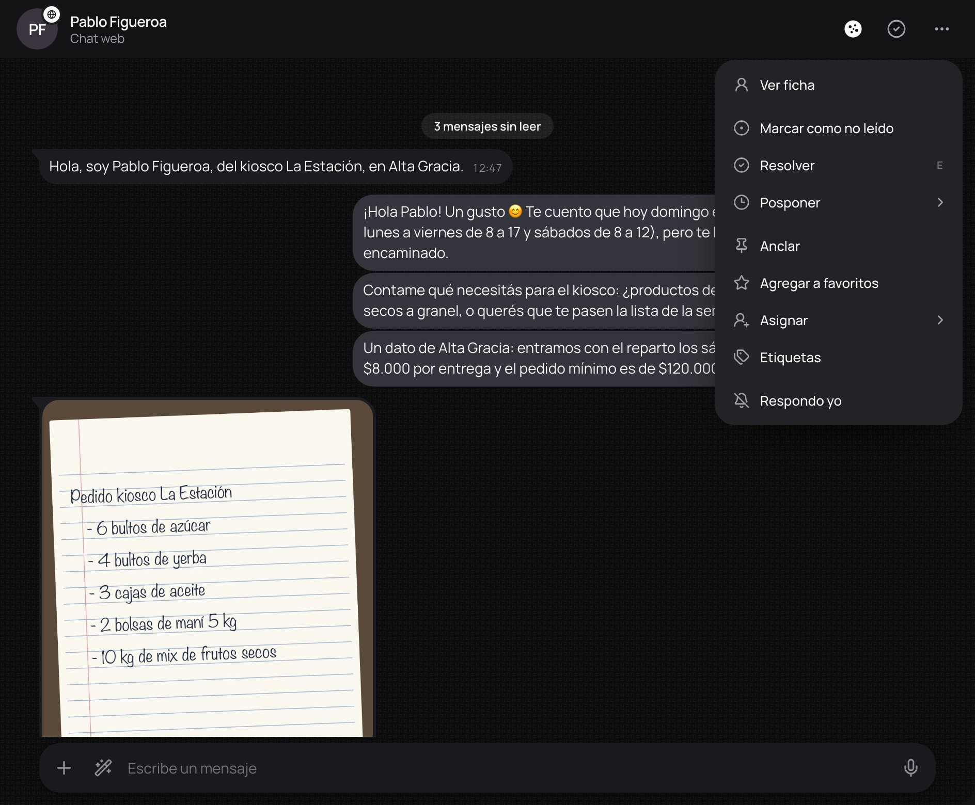
Task: Click the Posponer chevron arrow
Action: click(940, 202)
